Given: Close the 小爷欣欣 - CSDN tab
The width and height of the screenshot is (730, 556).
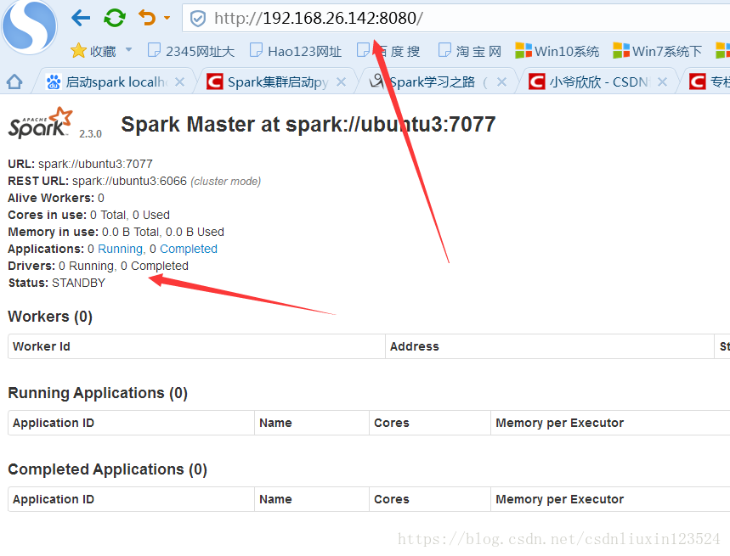Looking at the screenshot, I should (663, 82).
